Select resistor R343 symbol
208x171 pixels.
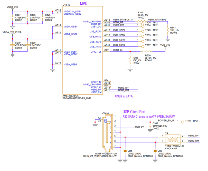pos(168,31)
